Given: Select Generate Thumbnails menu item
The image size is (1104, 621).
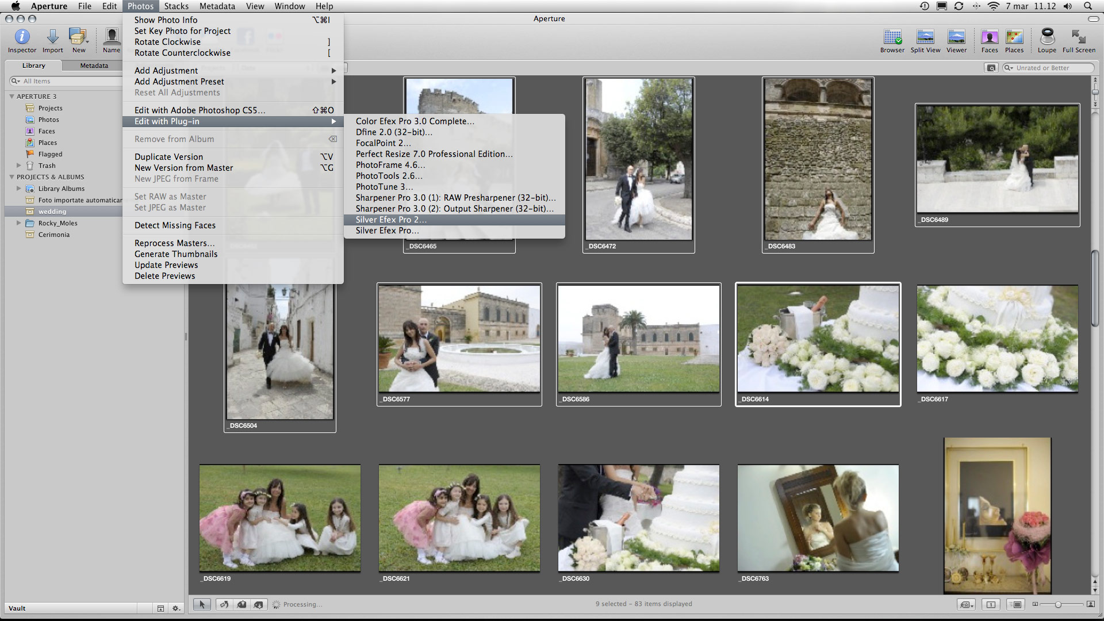Looking at the screenshot, I should tap(233, 254).
